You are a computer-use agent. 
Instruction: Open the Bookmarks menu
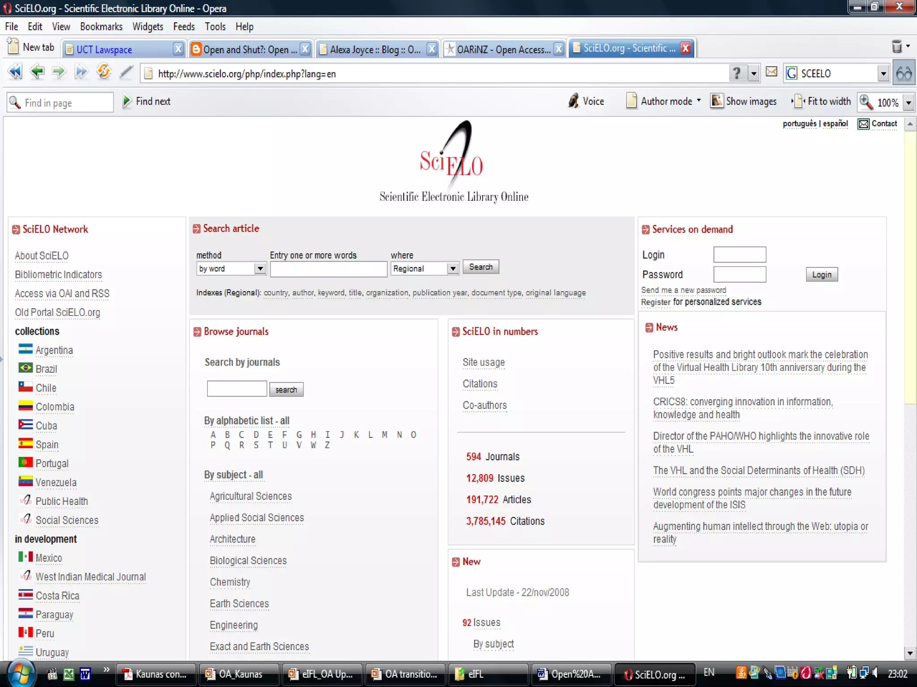pyautogui.click(x=101, y=27)
